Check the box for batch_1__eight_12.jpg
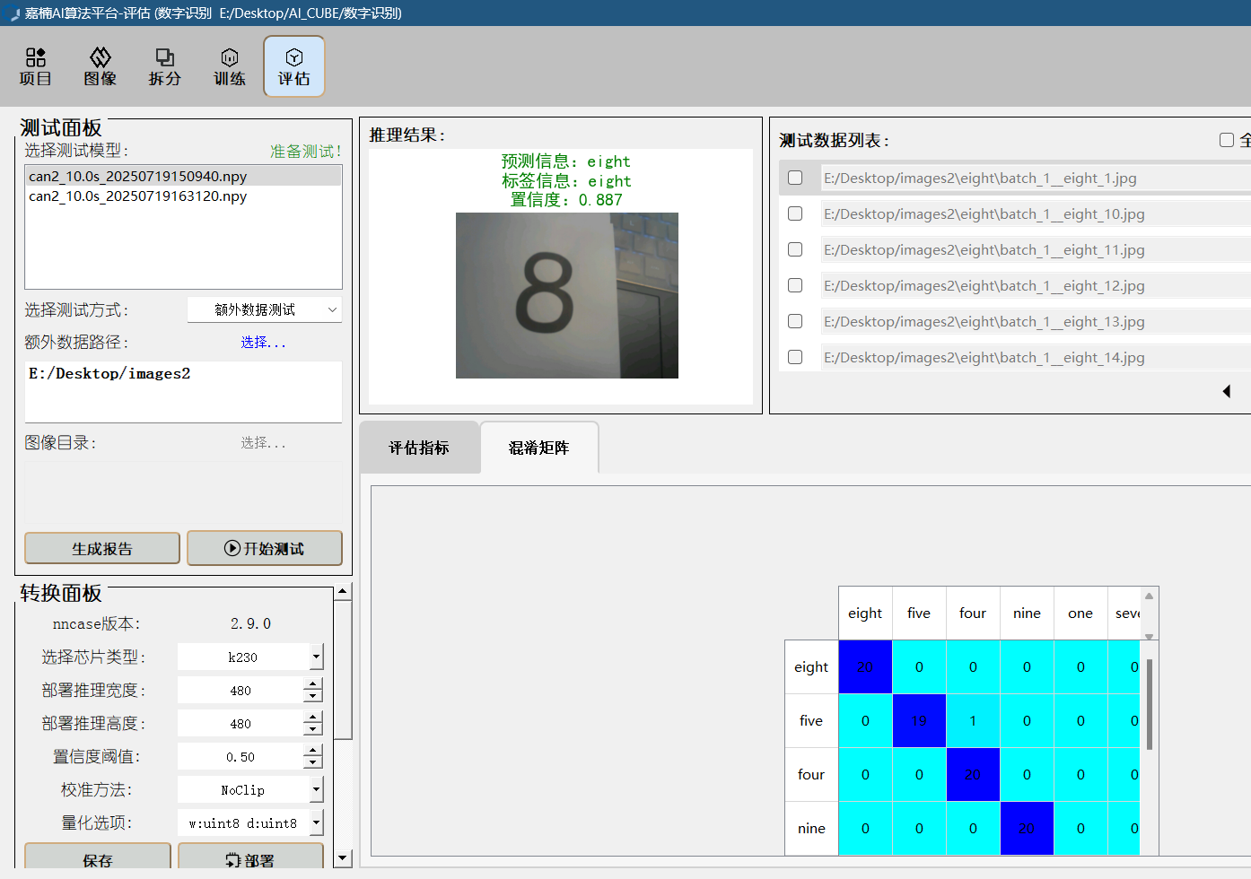The width and height of the screenshot is (1251, 879). (795, 285)
